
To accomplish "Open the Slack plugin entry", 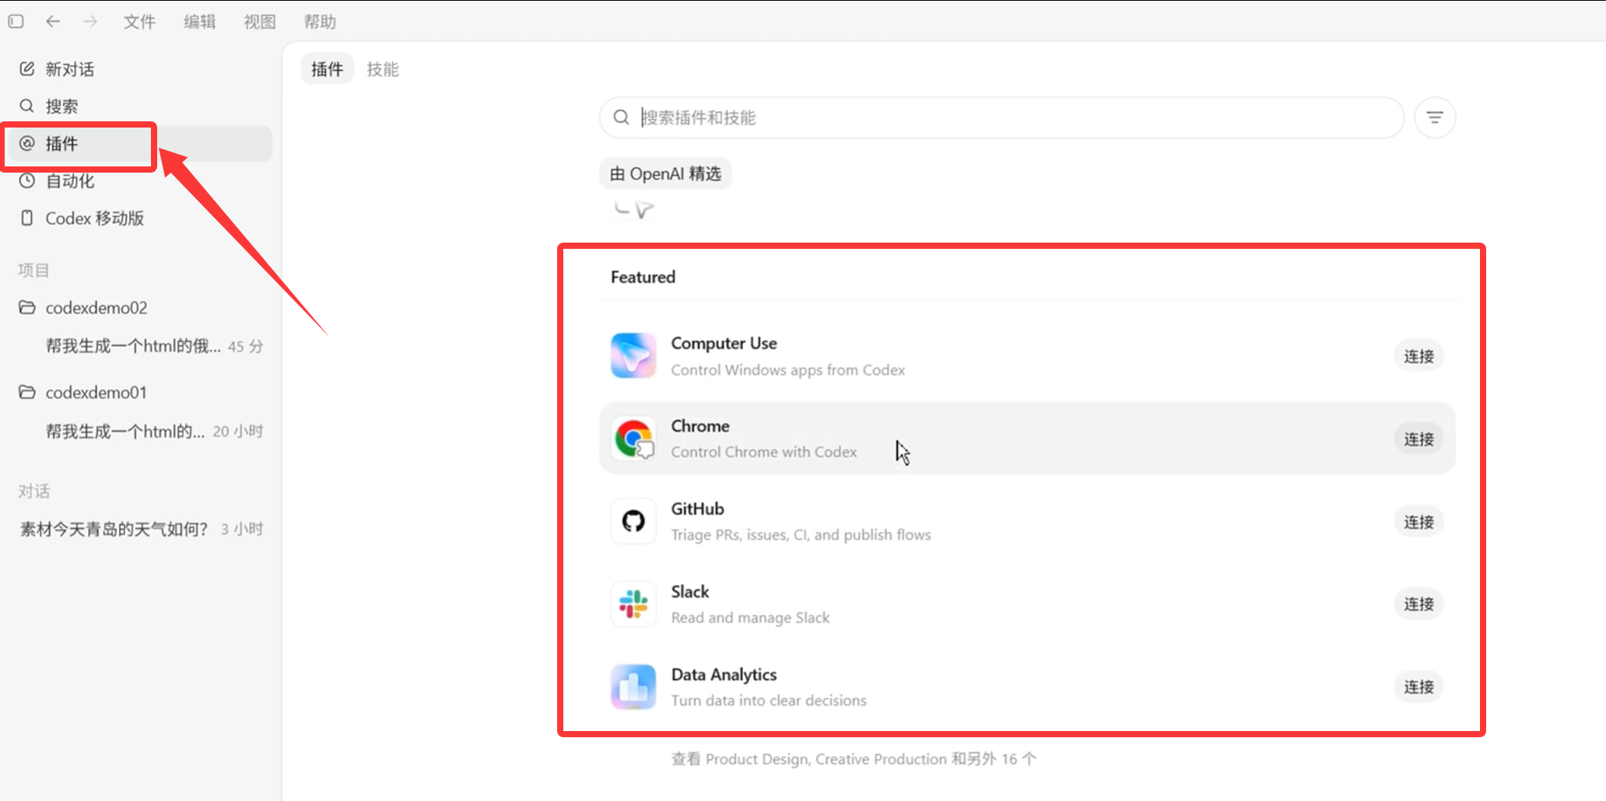I will (1027, 604).
